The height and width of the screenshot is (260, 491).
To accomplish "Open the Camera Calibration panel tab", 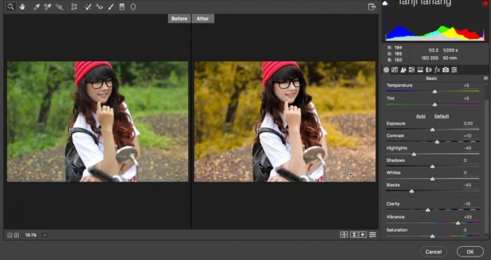I will point(446,70).
